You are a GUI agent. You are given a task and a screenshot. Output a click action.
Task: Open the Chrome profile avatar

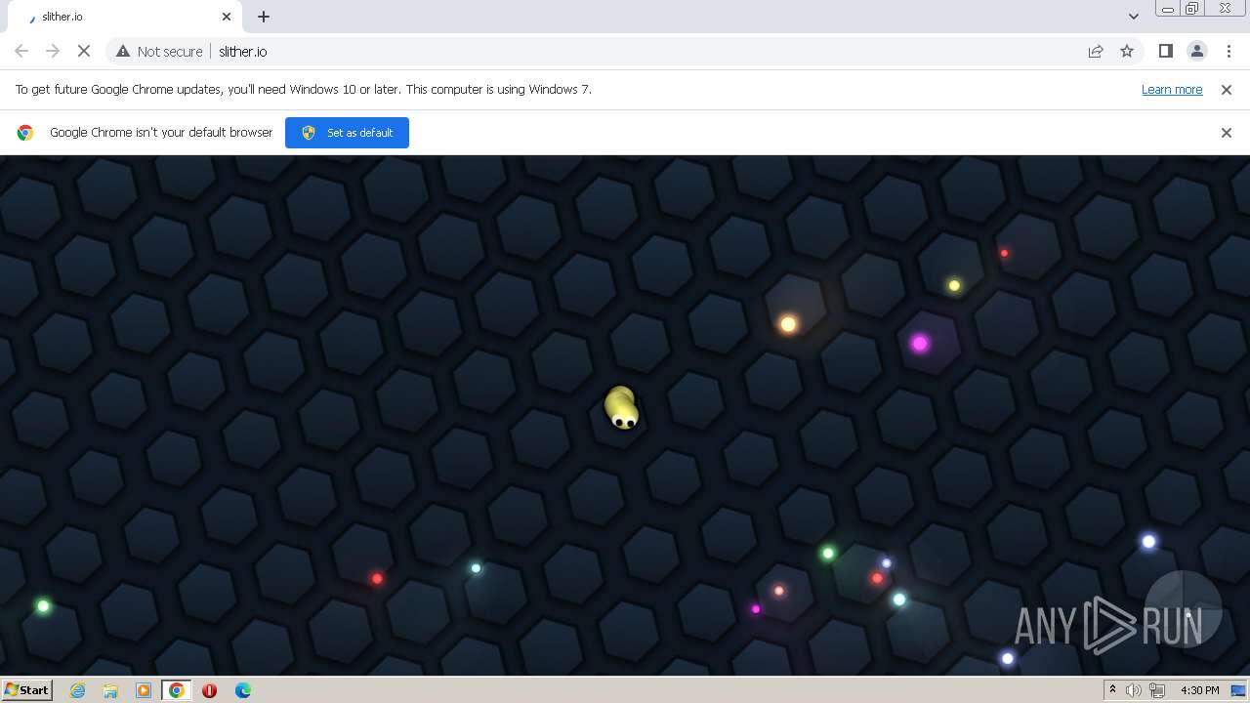(x=1197, y=51)
